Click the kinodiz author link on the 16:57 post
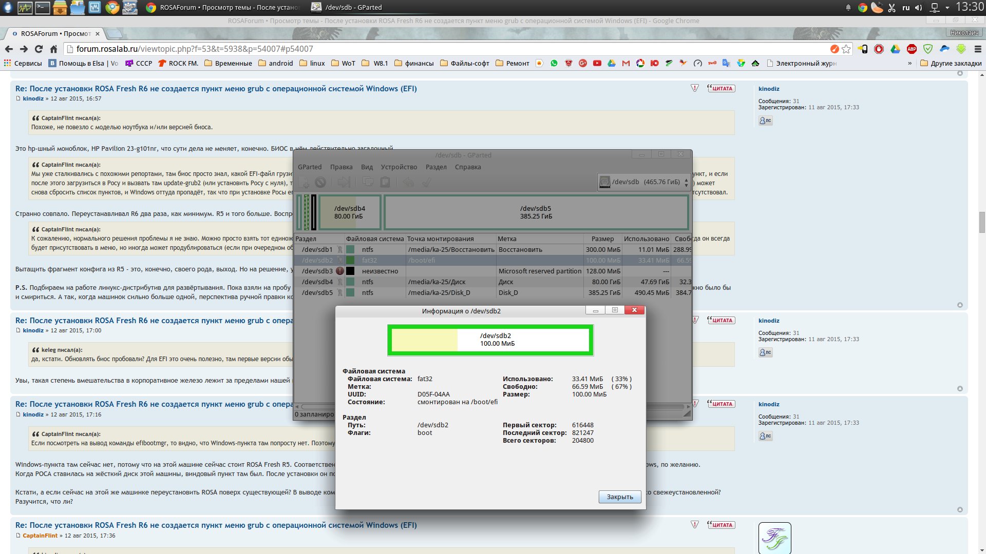 point(33,98)
